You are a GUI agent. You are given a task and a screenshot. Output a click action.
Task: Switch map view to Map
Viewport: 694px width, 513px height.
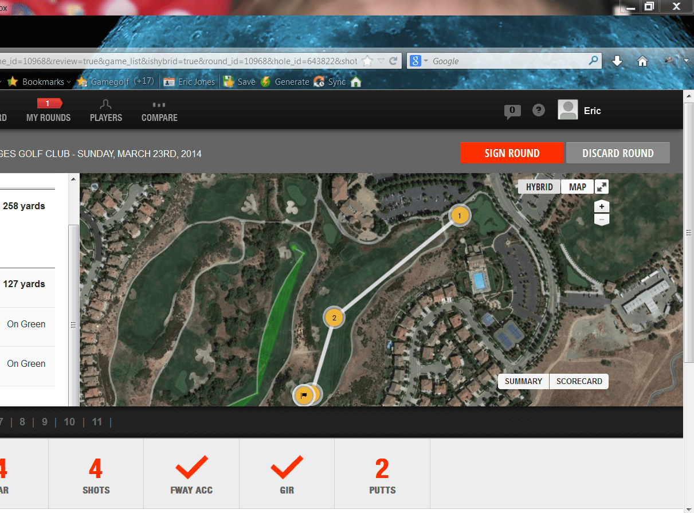pyautogui.click(x=578, y=187)
